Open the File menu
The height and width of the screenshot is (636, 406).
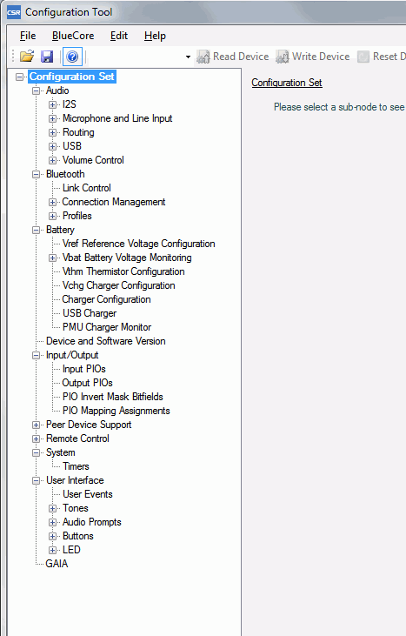click(x=28, y=36)
